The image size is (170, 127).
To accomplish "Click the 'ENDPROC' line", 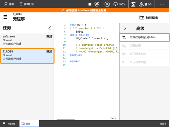I will click(x=75, y=62).
